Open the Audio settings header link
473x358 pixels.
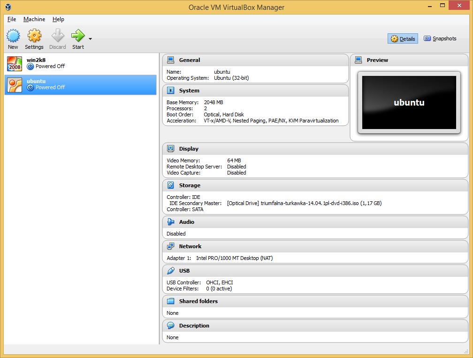[187, 222]
